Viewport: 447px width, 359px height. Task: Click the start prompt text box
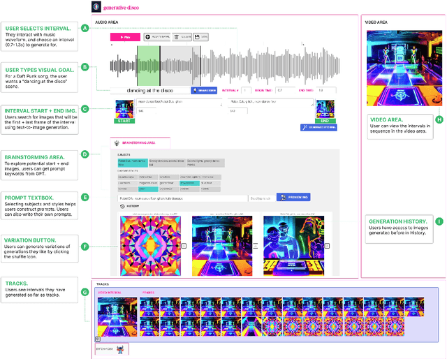coord(179,103)
